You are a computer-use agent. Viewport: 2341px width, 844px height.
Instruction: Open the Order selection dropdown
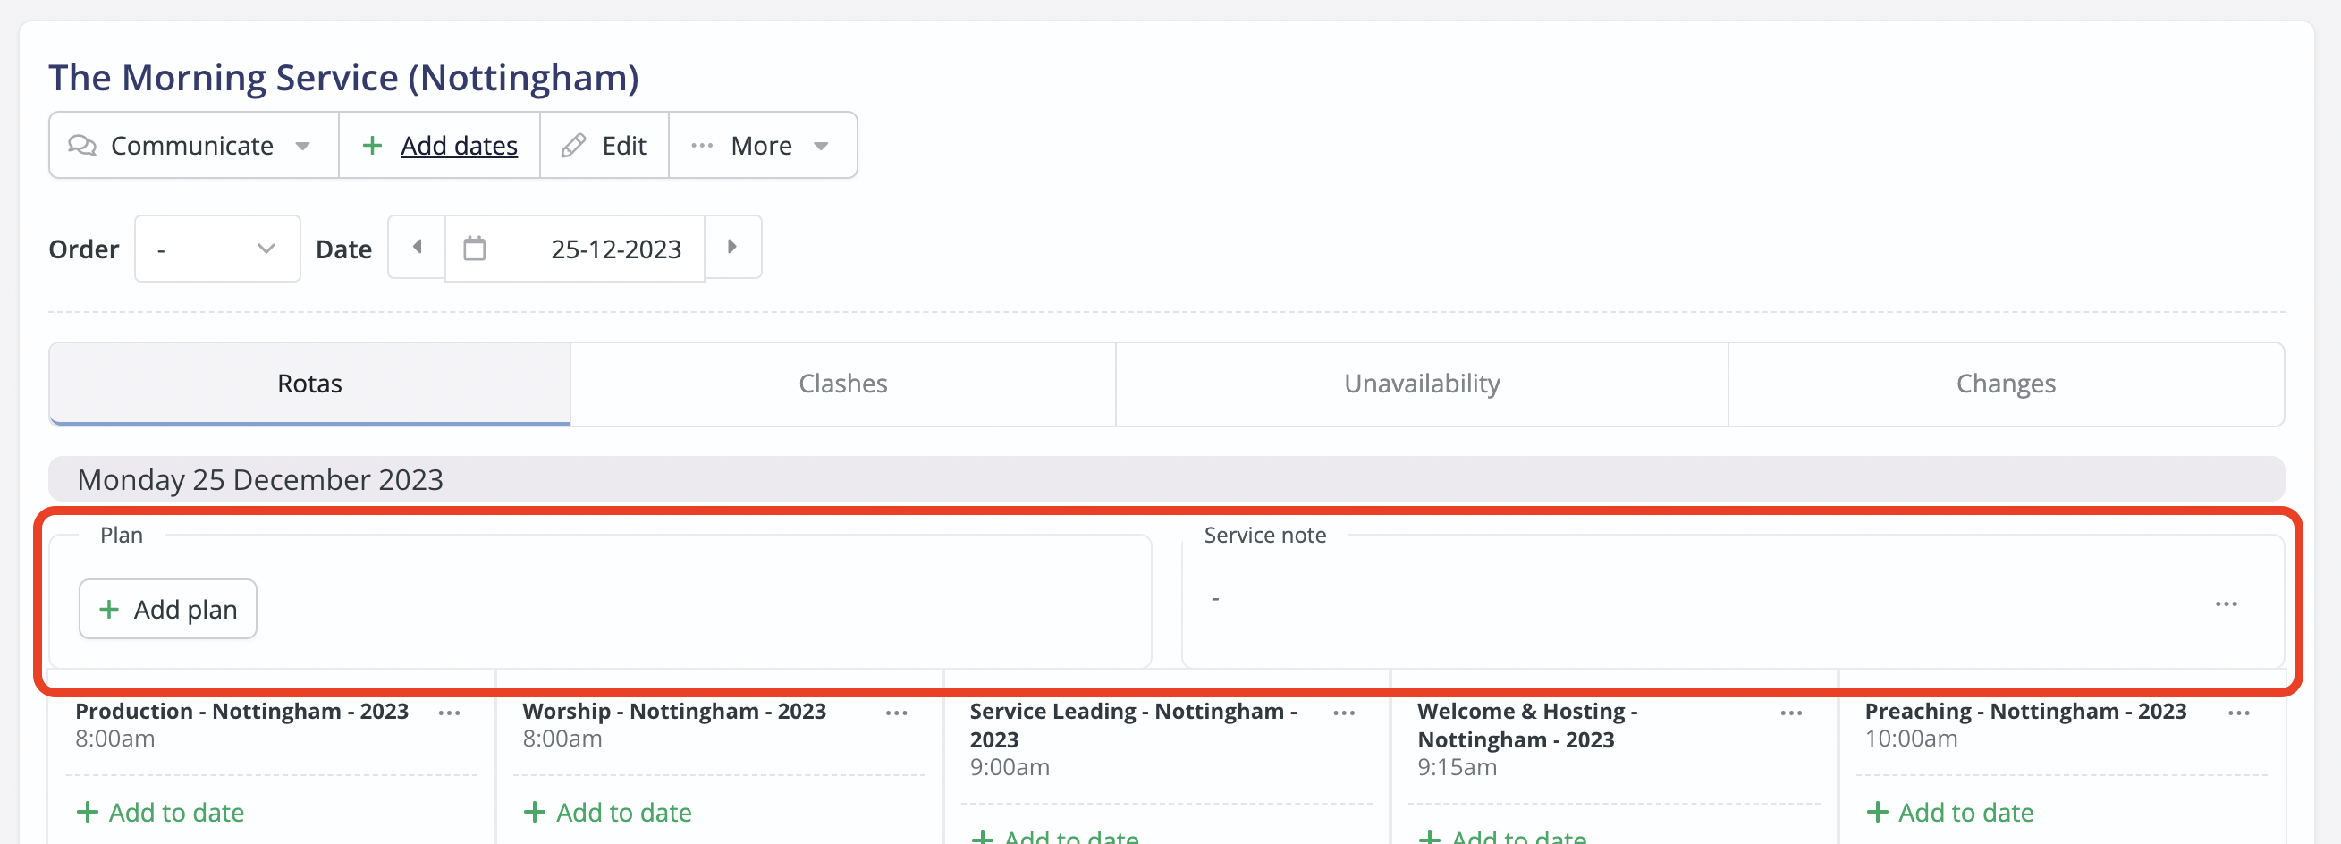[216, 247]
